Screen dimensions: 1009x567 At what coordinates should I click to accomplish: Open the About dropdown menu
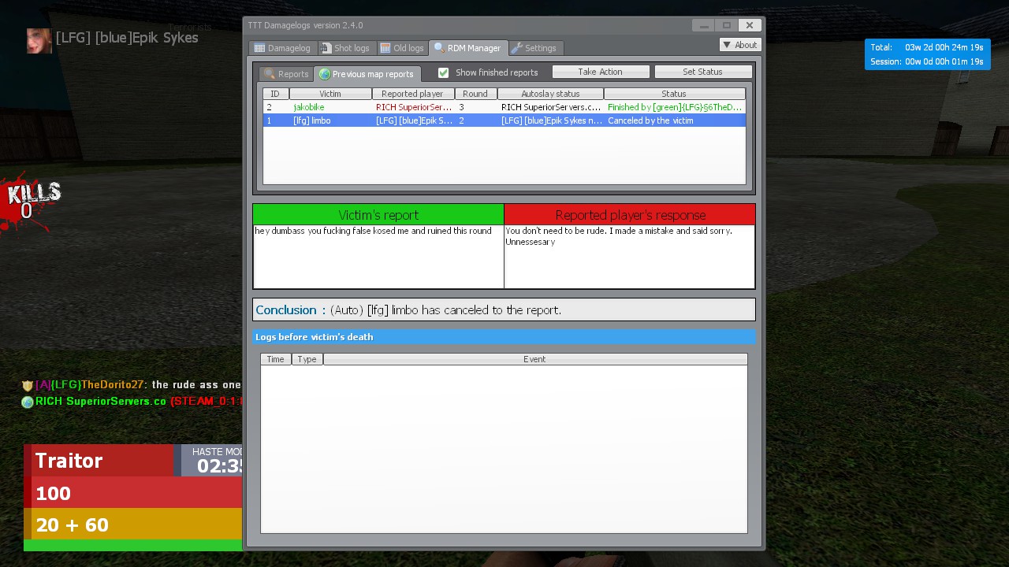(x=740, y=45)
